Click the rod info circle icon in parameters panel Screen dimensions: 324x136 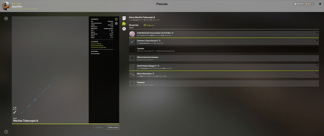pos(116,19)
